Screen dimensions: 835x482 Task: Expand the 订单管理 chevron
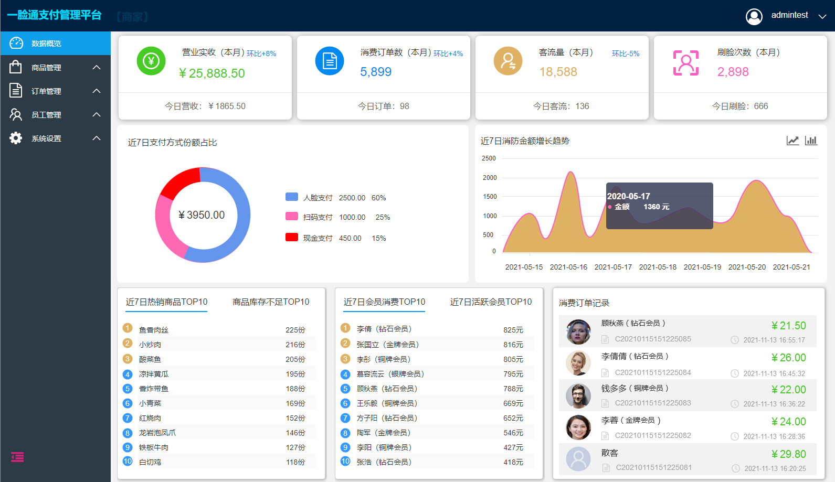pyautogui.click(x=97, y=91)
